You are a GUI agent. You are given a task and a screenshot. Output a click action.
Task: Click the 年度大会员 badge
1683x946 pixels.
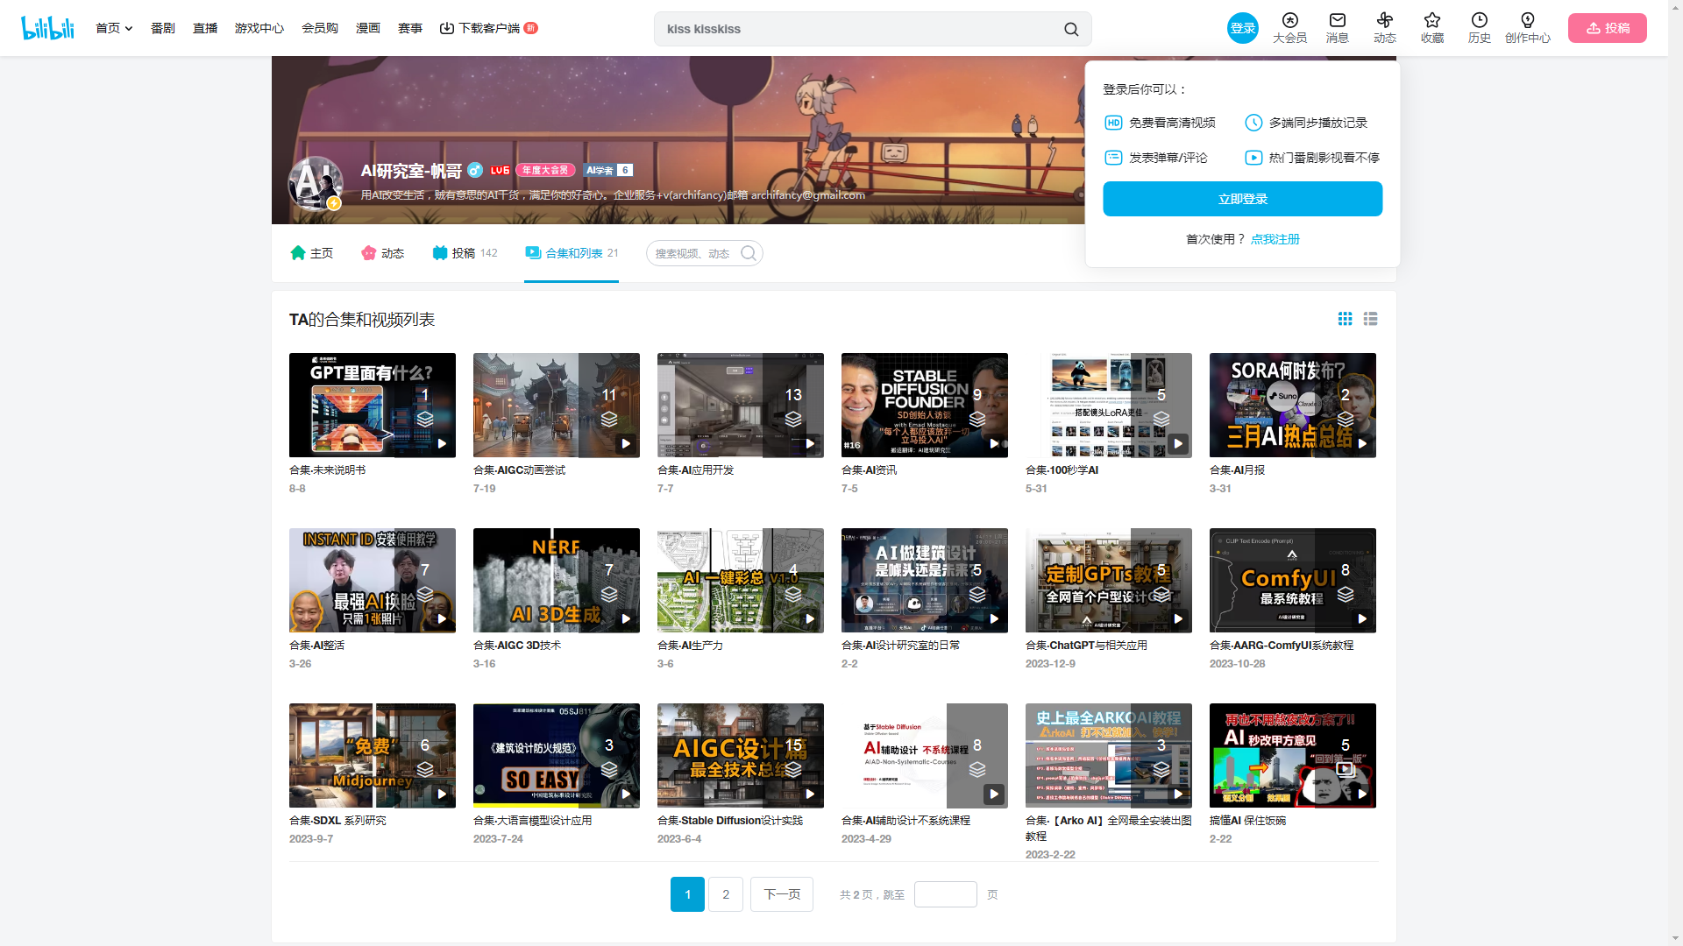pyautogui.click(x=544, y=170)
